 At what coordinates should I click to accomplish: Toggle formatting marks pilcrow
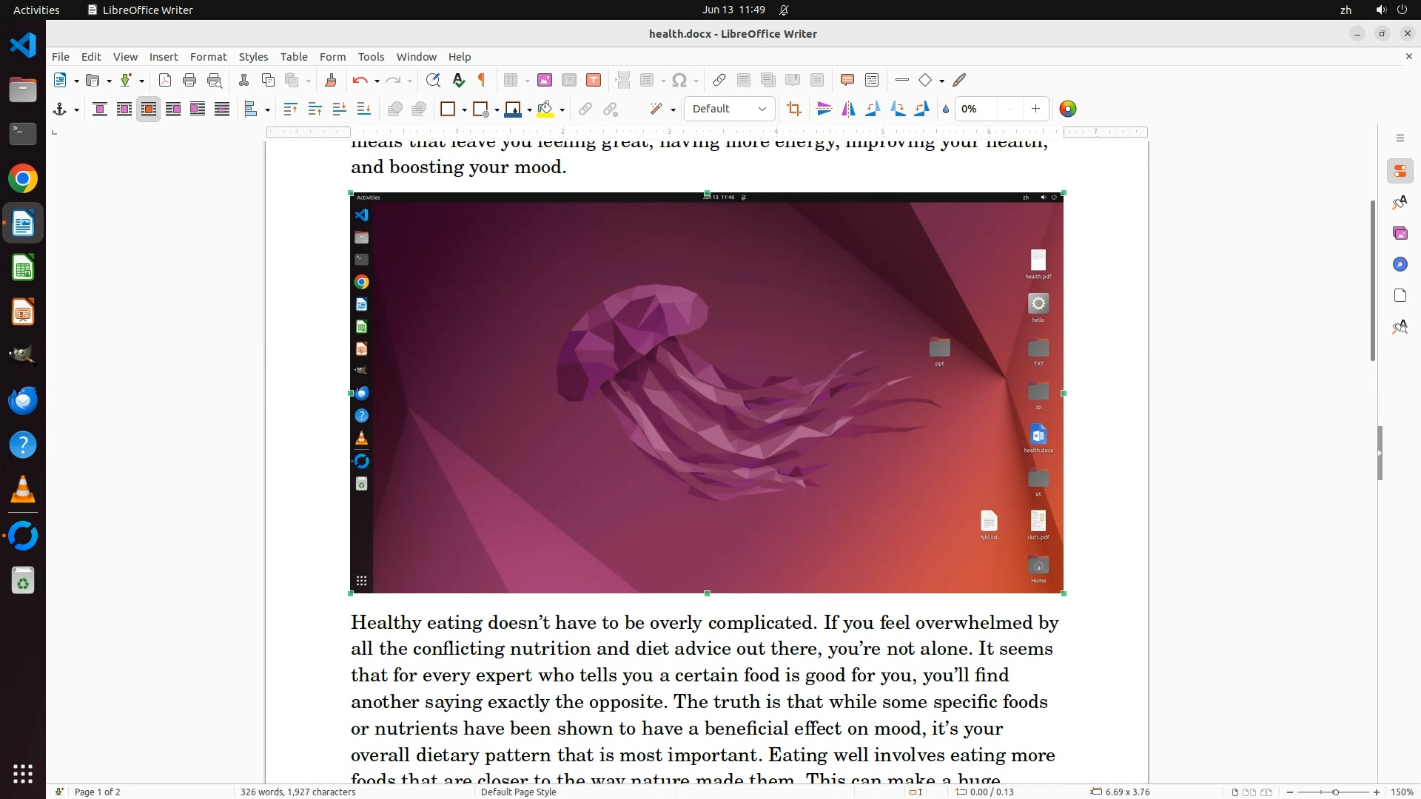(x=482, y=81)
